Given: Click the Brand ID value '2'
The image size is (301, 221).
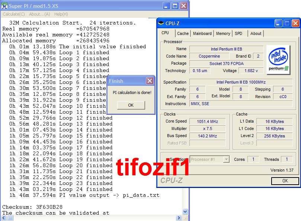Looking at the screenshot, I should [258, 56].
